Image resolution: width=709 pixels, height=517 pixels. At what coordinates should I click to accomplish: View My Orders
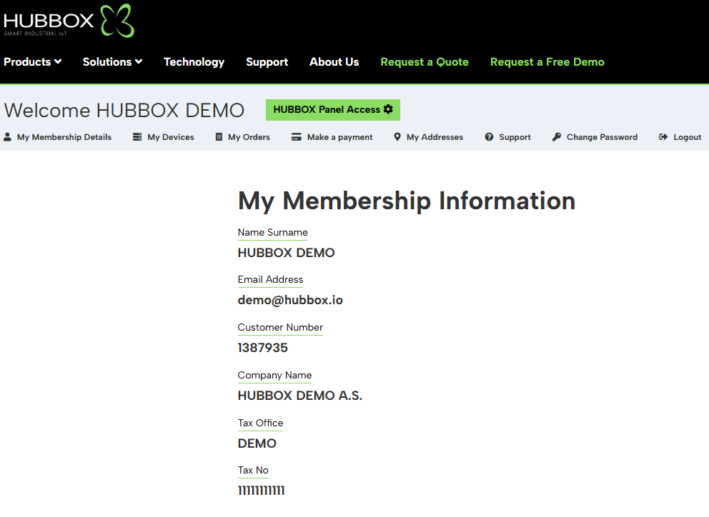(242, 137)
